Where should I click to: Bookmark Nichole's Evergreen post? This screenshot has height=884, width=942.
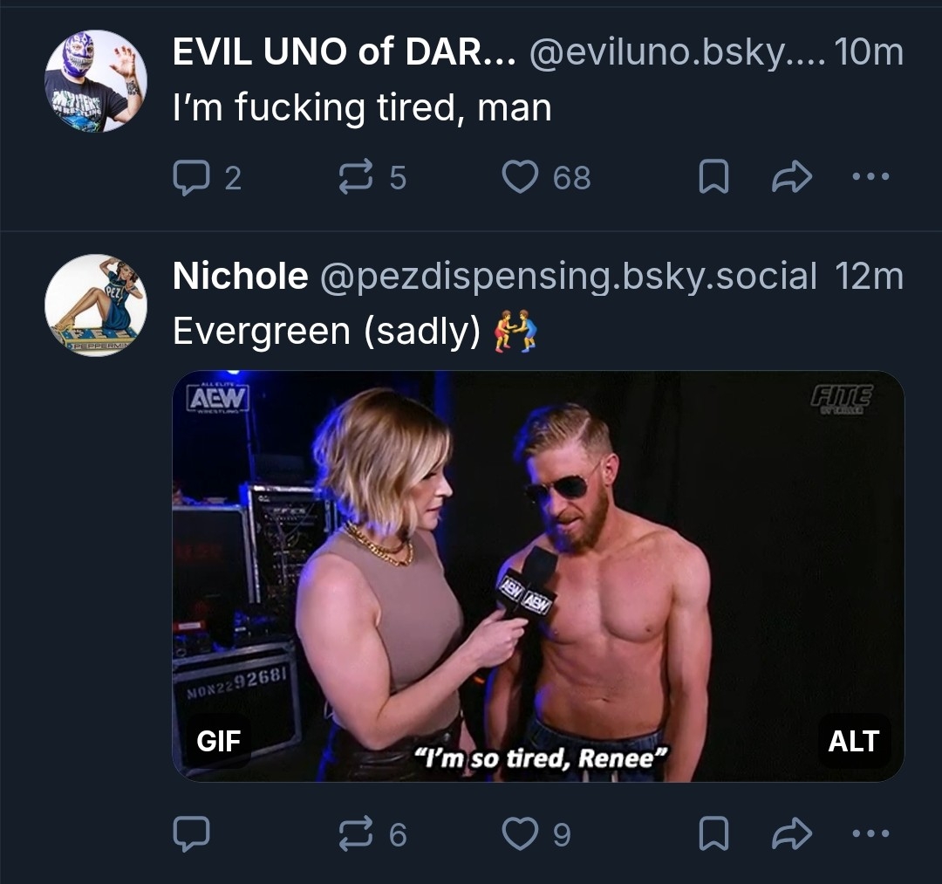click(x=714, y=834)
